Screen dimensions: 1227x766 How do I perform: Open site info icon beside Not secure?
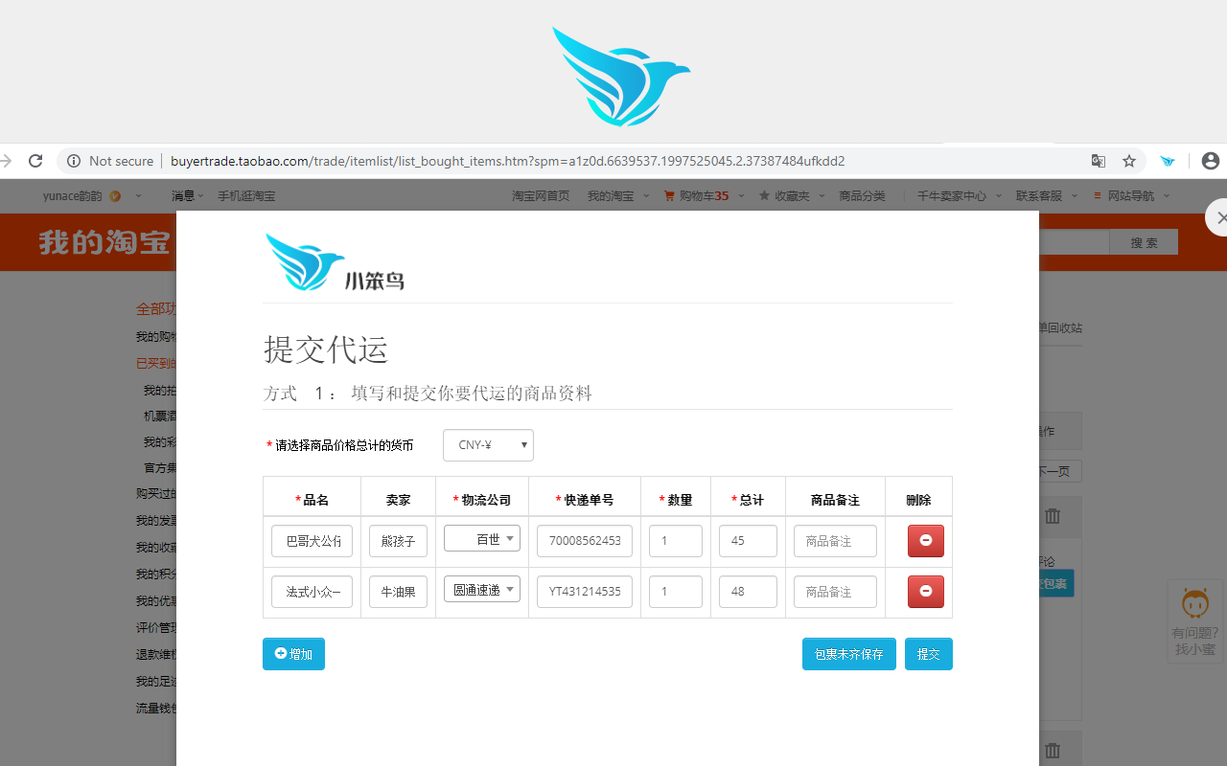coord(74,161)
